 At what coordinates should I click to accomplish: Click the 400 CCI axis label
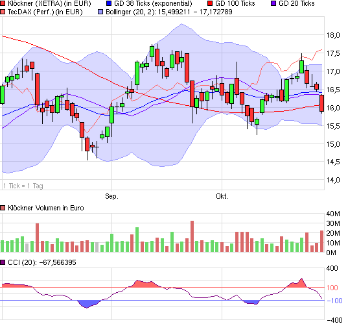(x=332, y=268)
